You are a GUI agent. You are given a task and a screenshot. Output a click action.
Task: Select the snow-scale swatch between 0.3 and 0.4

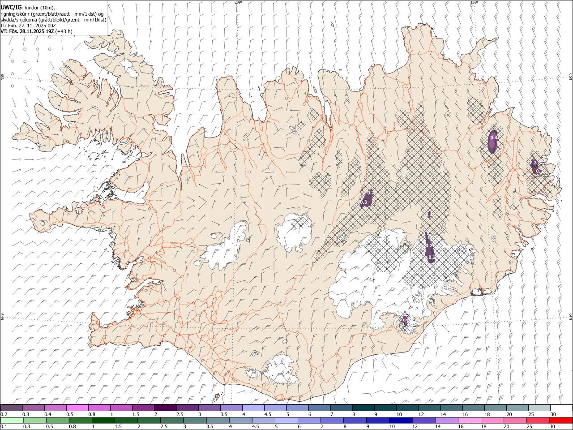click(34, 408)
